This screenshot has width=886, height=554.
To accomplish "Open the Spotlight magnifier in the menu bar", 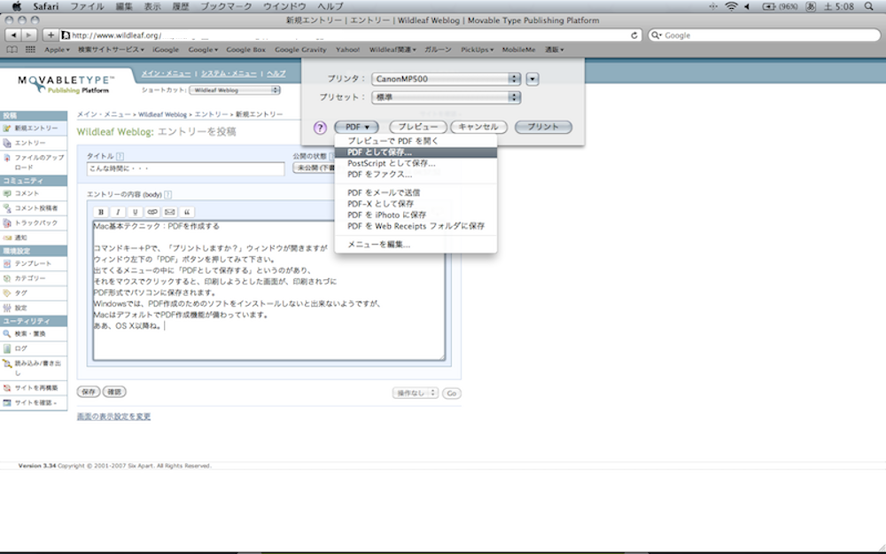I will tap(869, 6).
